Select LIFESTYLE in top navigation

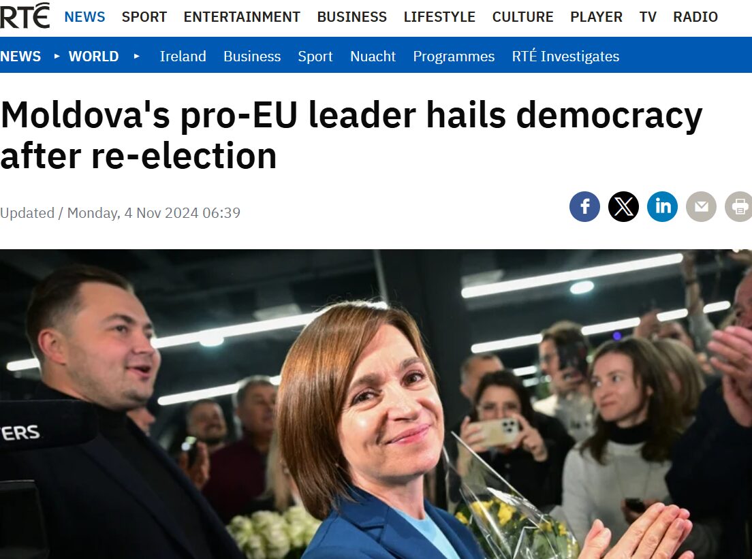pyautogui.click(x=439, y=17)
